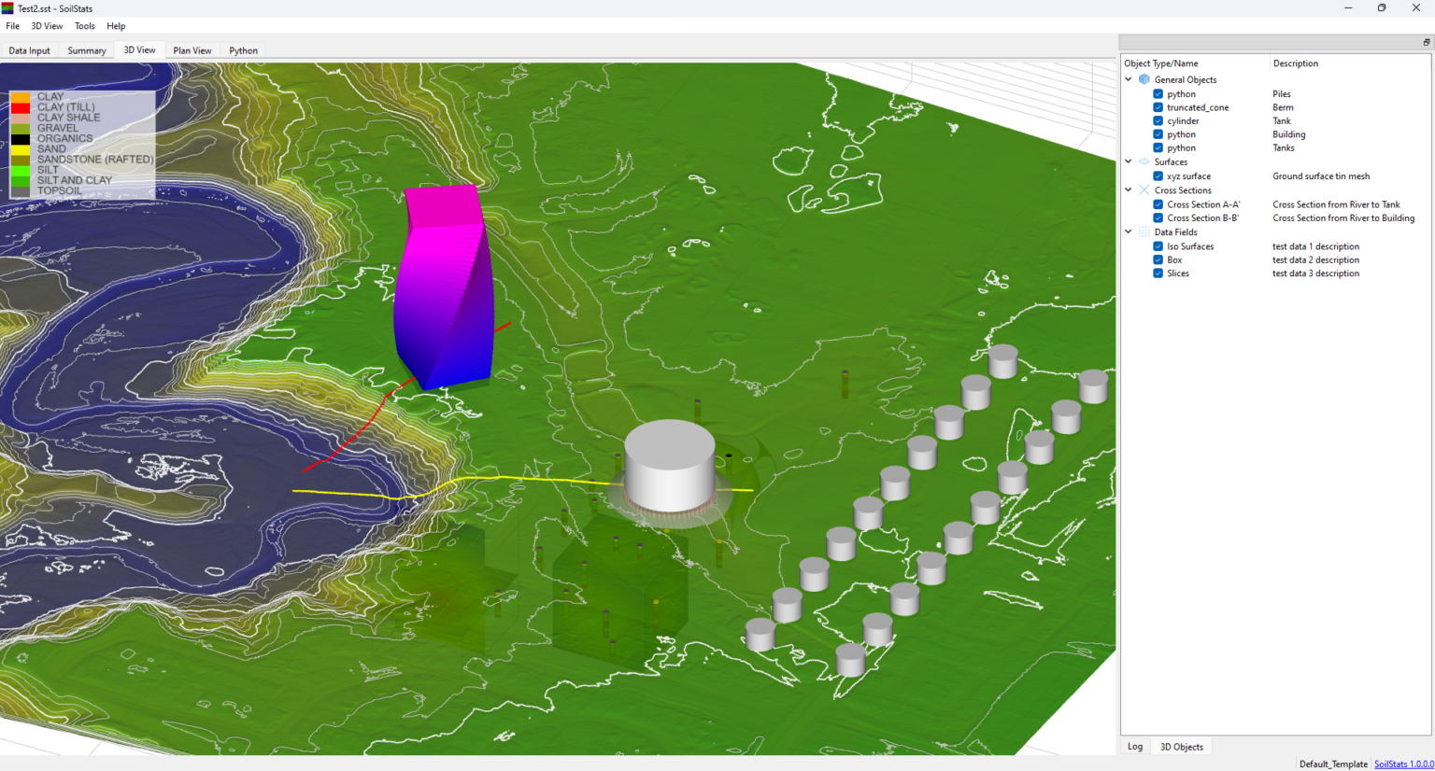1435x771 pixels.
Task: Disable the Iso Surfaces data field
Action: pos(1158,245)
